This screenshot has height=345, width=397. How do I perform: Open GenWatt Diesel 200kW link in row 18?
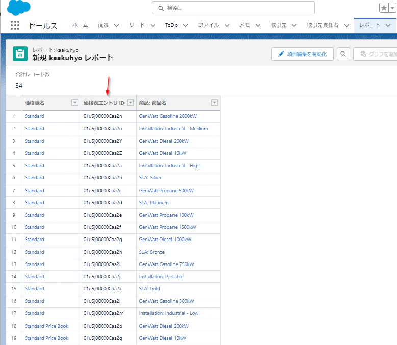pyautogui.click(x=164, y=326)
